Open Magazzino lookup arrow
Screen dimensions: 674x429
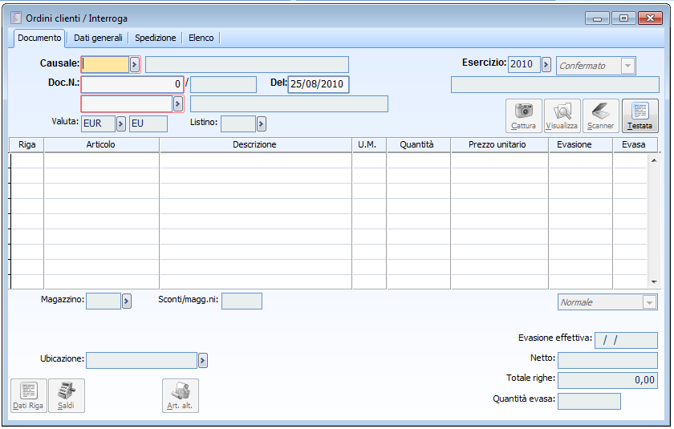click(x=127, y=301)
